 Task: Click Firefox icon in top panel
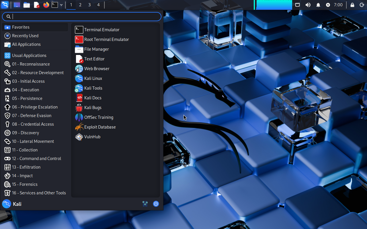(x=46, y=5)
